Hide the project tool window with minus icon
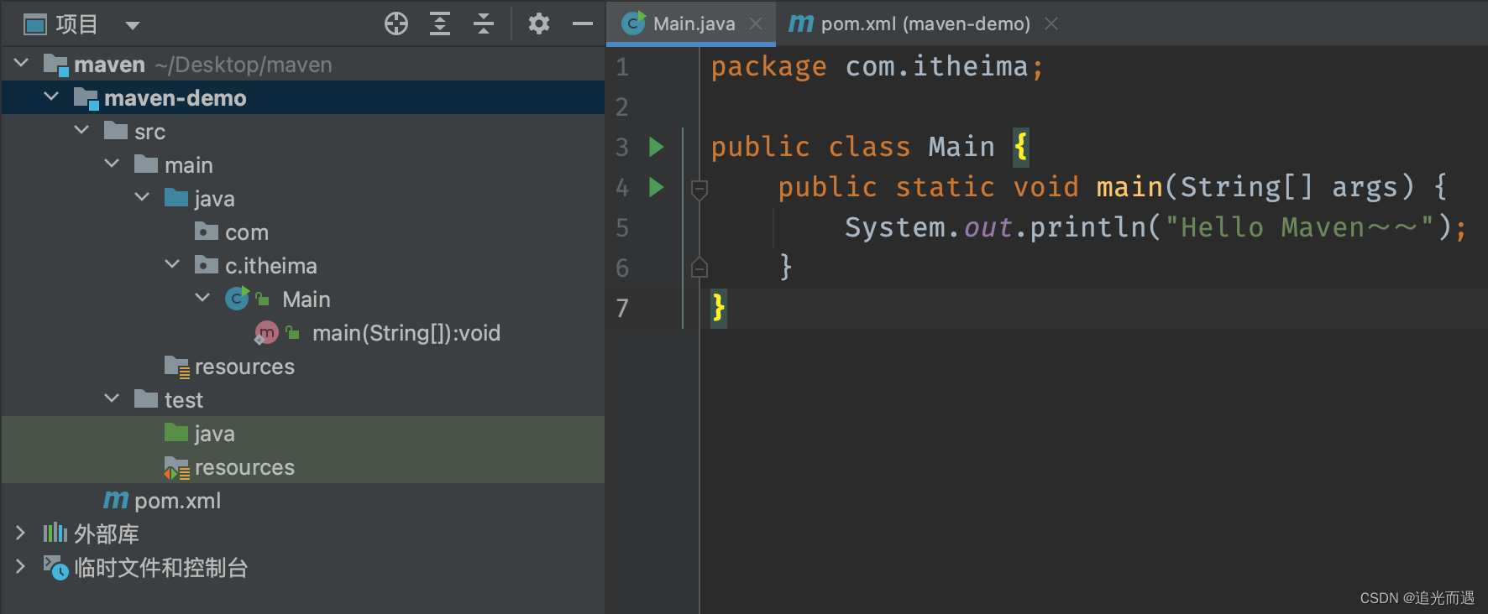1488x614 pixels. (x=583, y=23)
